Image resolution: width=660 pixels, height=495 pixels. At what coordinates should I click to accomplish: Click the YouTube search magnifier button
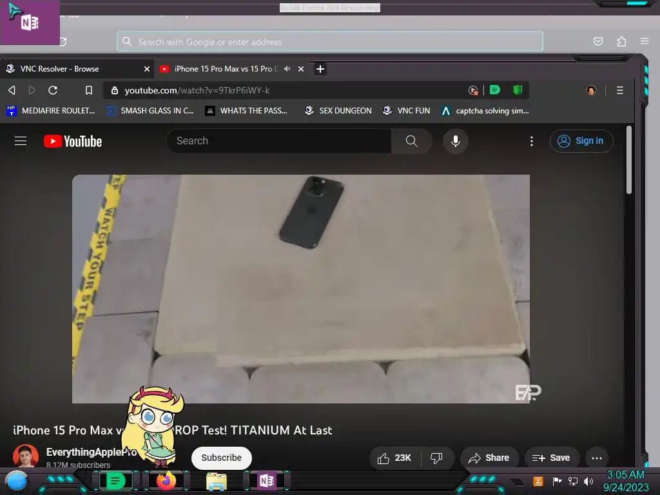coord(411,141)
